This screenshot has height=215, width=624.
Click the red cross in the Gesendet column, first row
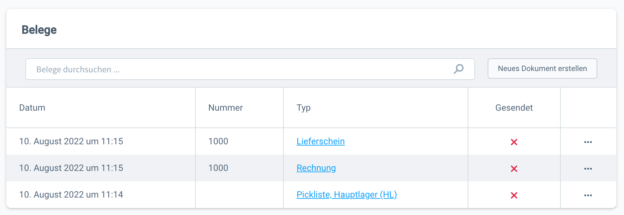[514, 142]
